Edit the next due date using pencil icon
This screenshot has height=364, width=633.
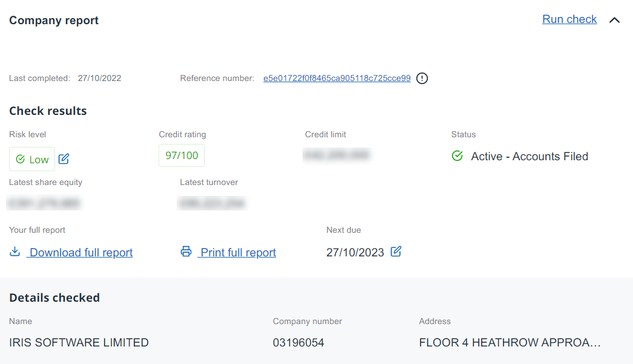tap(396, 252)
